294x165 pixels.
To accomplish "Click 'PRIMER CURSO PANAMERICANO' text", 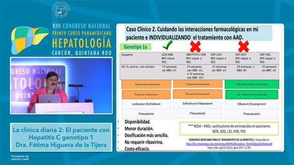I will (x=82, y=33).
